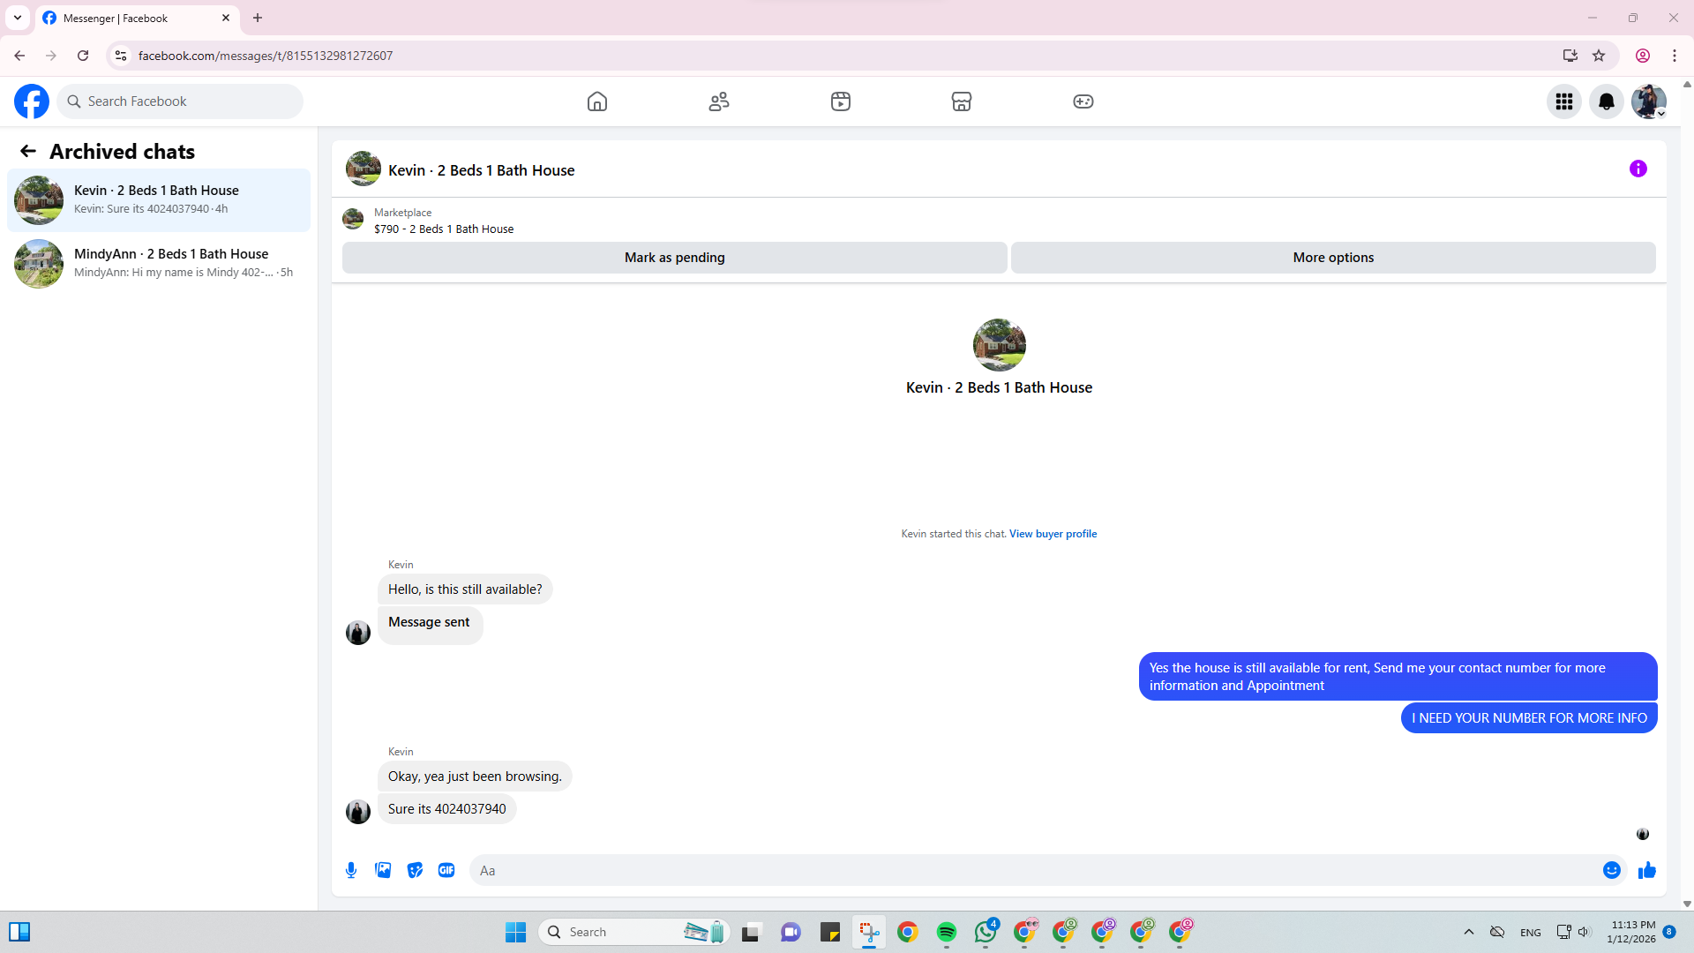Open the Facebook menu grid icon
Image resolution: width=1694 pixels, height=953 pixels.
click(x=1563, y=101)
